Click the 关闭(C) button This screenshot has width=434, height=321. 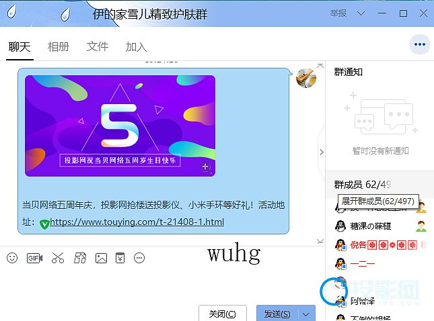coord(223,314)
